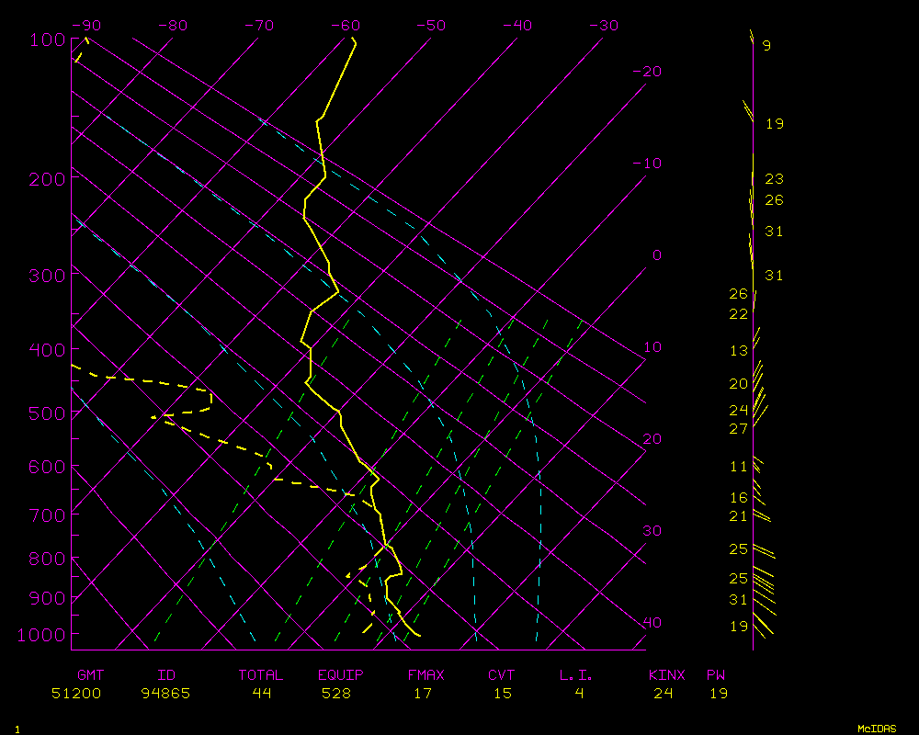The width and height of the screenshot is (919, 735).
Task: Click the McIDAS label in the corner
Action: tap(877, 729)
